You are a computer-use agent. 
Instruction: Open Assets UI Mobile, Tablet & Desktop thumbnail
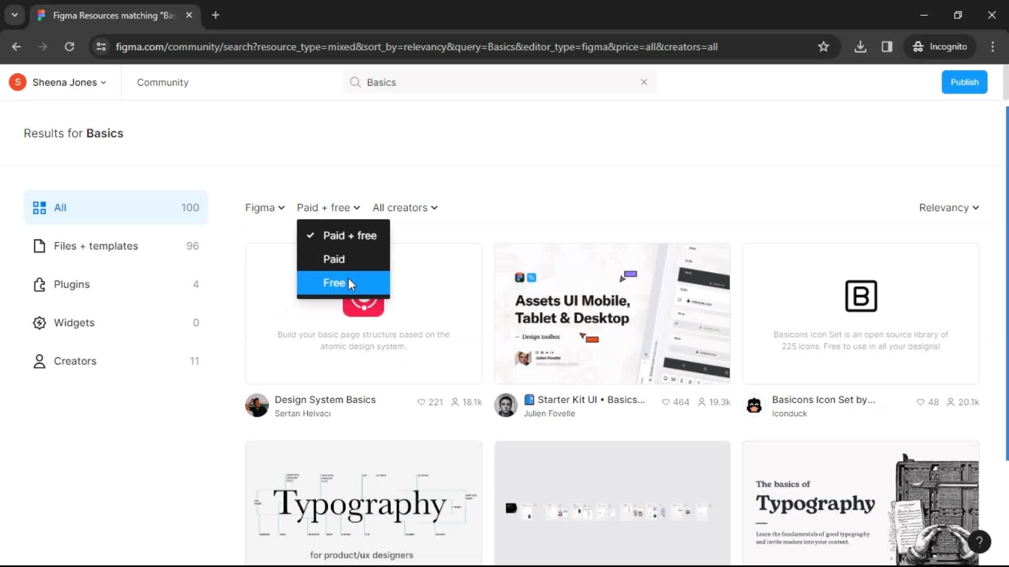pos(612,313)
